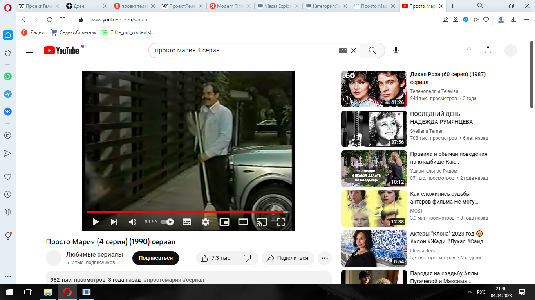The image size is (535, 300).
Task: Open File Explorer from taskbar
Action: (x=48, y=292)
